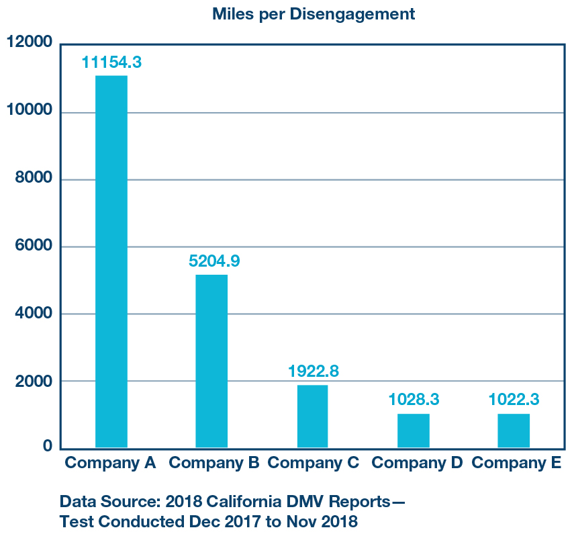Select the "Company A" axis label
Image resolution: width=572 pixels, height=534 pixels.
click(x=110, y=463)
